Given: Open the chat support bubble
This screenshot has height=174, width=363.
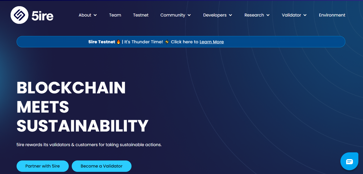Looking at the screenshot, I should pos(349,162).
